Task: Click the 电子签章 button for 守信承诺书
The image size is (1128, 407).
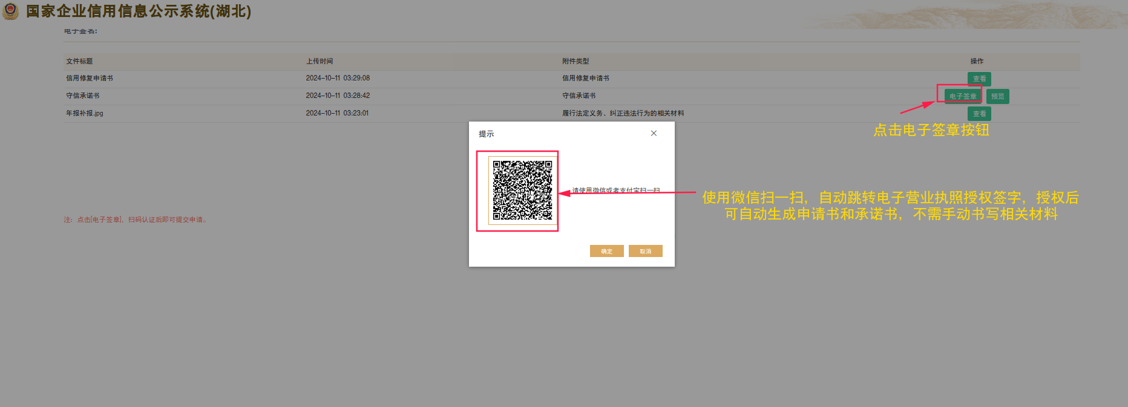Action: (963, 96)
